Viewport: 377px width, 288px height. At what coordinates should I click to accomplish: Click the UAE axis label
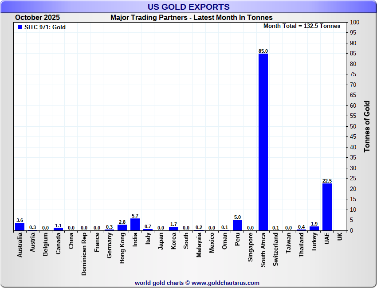[327, 238]
